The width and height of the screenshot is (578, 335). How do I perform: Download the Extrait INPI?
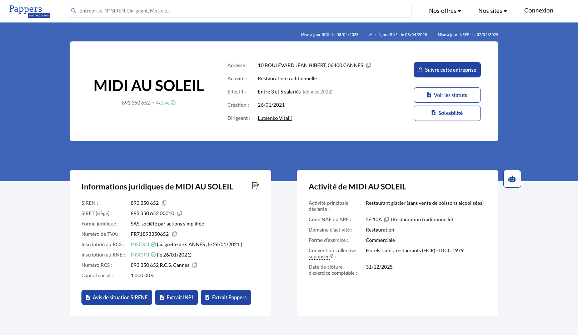tap(176, 298)
